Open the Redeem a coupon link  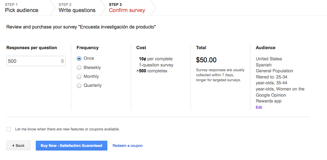point(128,146)
